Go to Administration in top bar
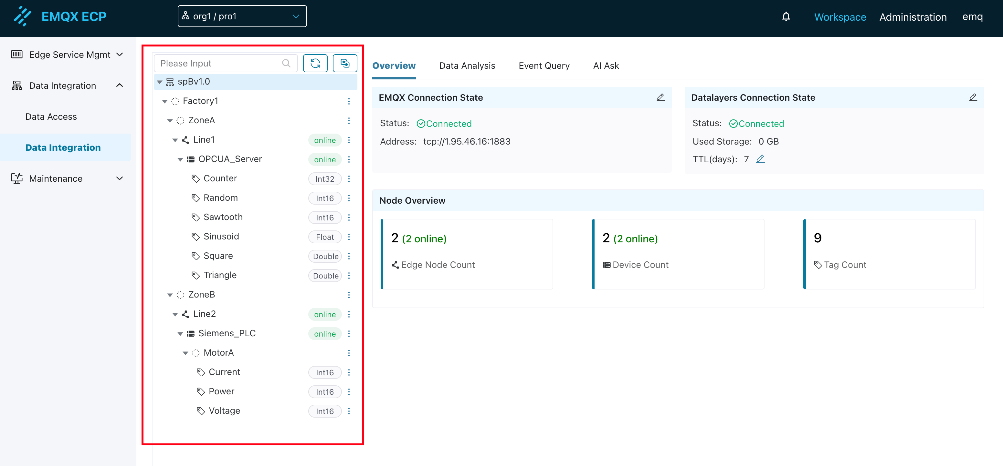This screenshot has width=1003, height=466. 913,17
